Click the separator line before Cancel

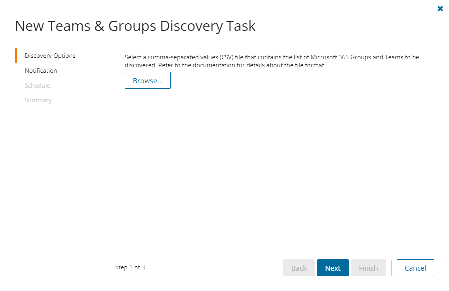pos(391,268)
